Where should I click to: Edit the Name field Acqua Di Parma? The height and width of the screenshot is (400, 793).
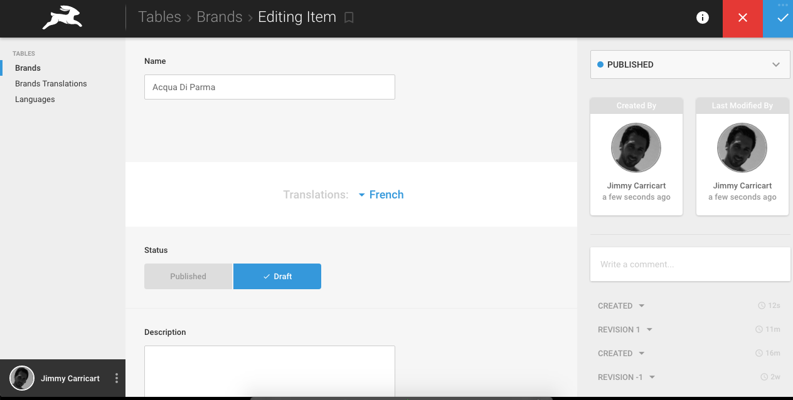[270, 87]
